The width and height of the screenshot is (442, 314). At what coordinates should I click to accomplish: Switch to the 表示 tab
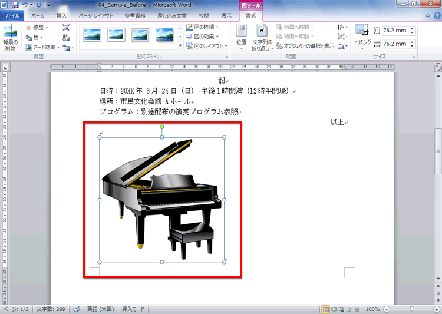click(226, 16)
